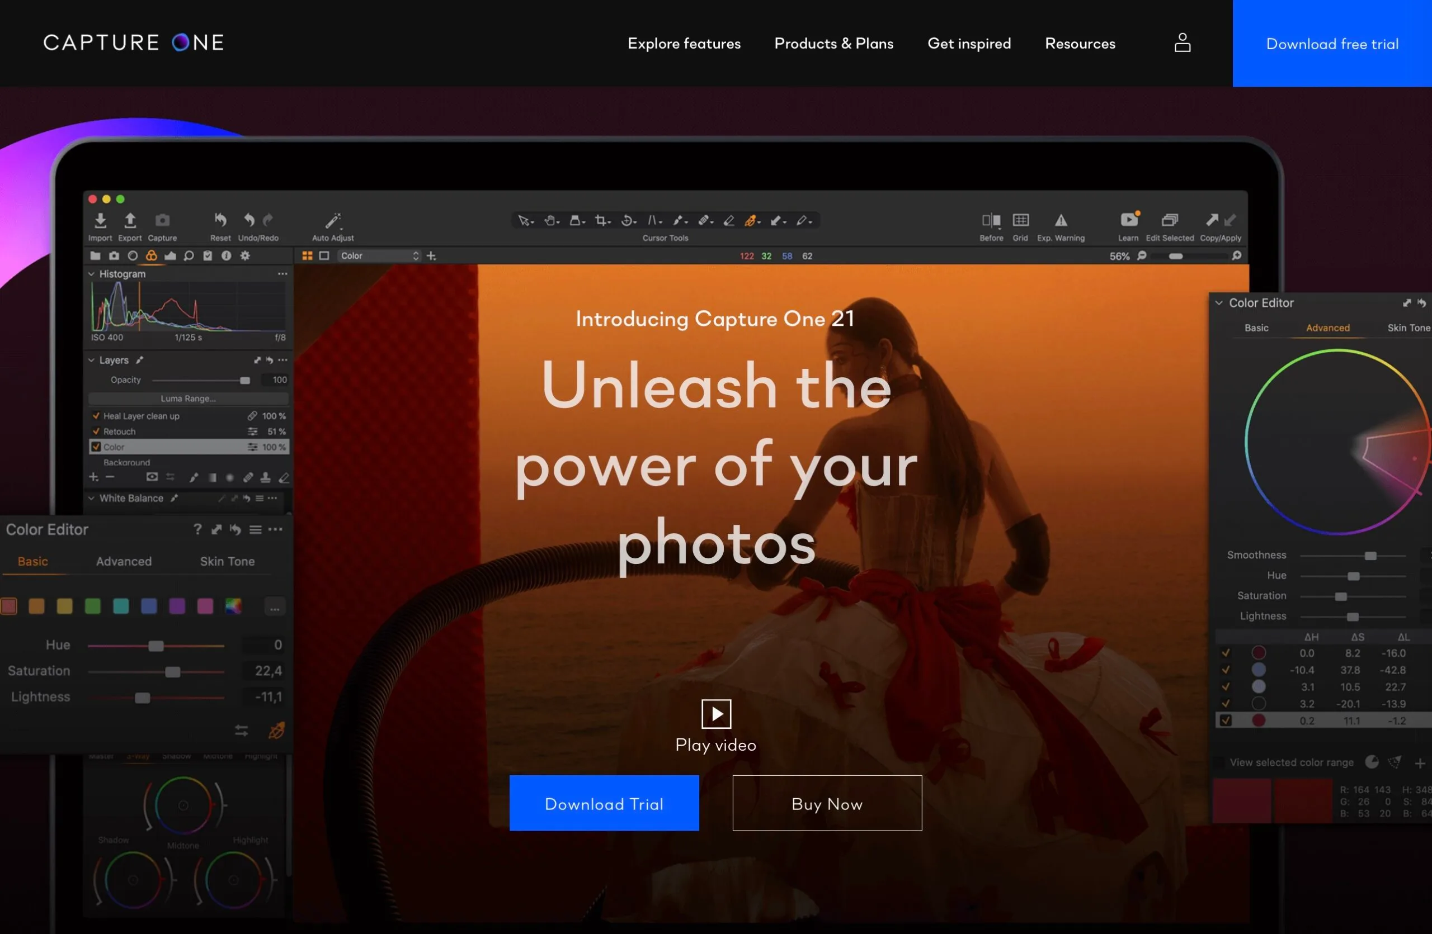Select the Keystone cursor tool
1432x934 pixels.
[x=654, y=221]
